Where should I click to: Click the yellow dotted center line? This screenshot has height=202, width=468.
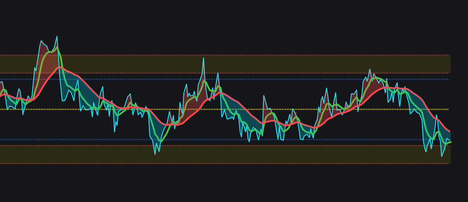coord(236,109)
